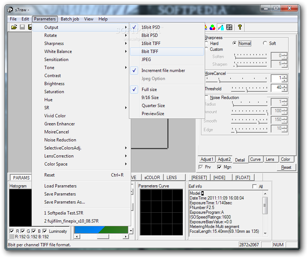Switch to the Adjust1 tab

coord(207,159)
